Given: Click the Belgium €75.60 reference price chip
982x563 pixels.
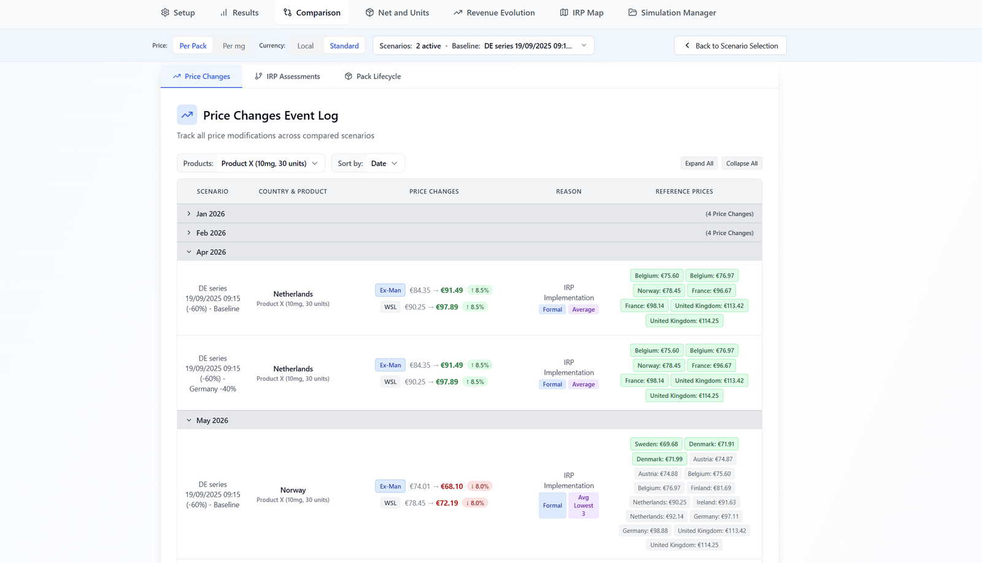Looking at the screenshot, I should (x=656, y=275).
